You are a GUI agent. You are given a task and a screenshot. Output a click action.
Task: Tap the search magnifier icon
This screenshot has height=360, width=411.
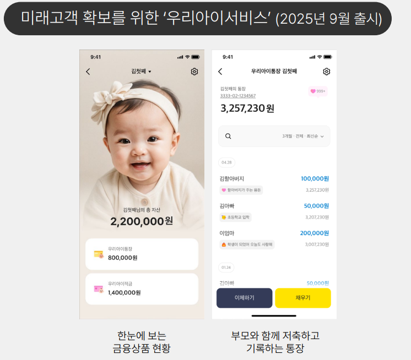[228, 136]
